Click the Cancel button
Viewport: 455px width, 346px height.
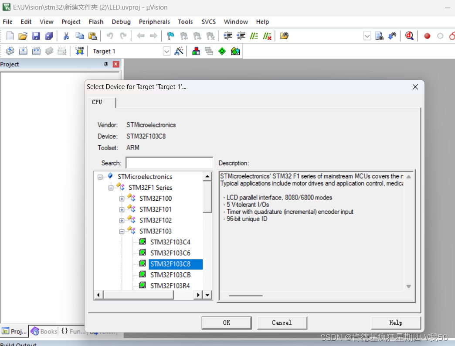pos(282,323)
